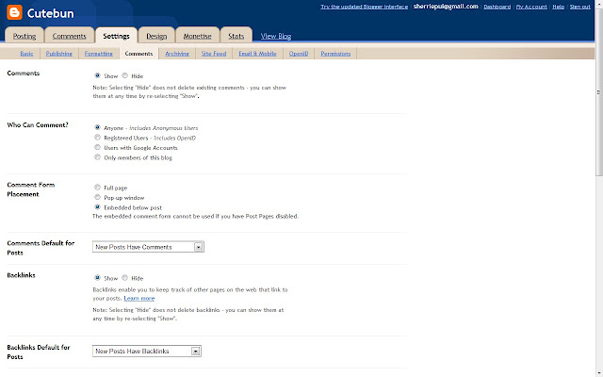Choose Anyone can comment option
This screenshot has width=603, height=377.
(x=97, y=127)
